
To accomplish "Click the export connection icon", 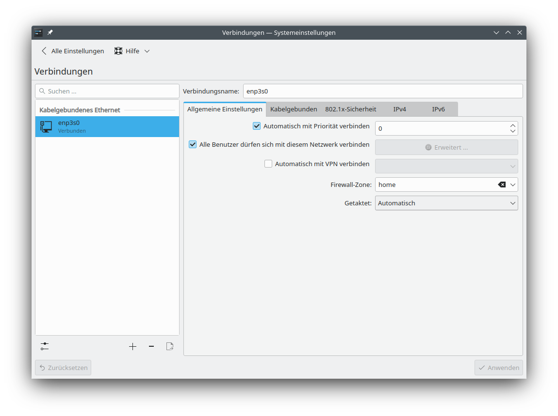I will (x=170, y=346).
